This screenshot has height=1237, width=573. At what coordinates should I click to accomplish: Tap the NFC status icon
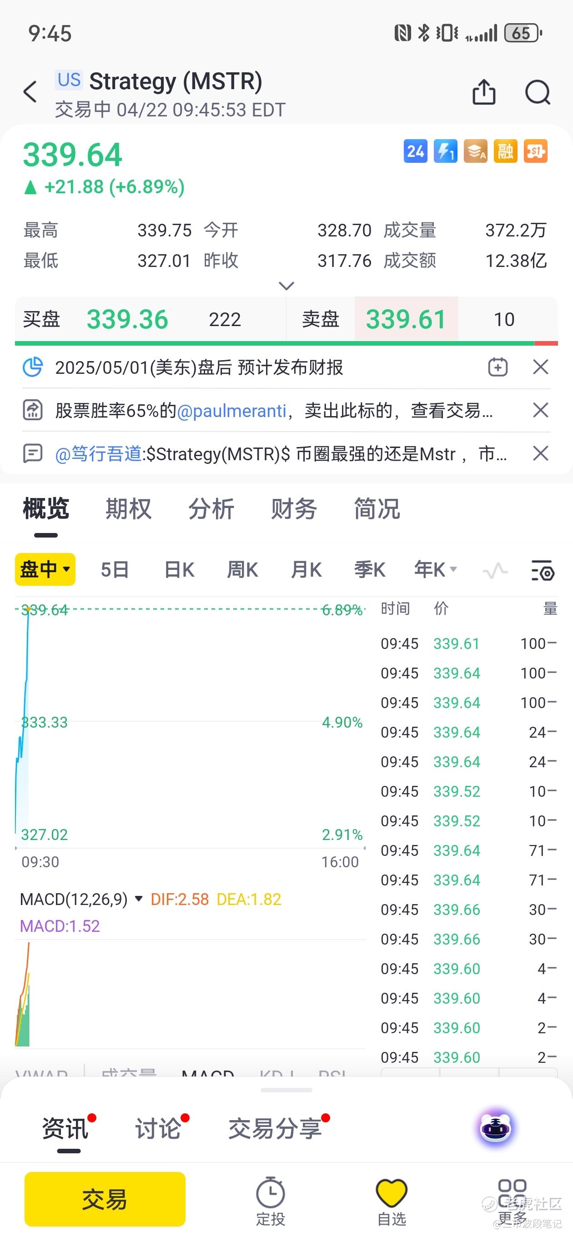[402, 33]
